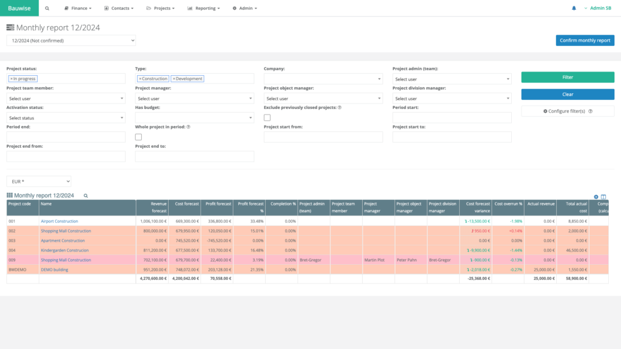The width and height of the screenshot is (621, 349).
Task: Click the Completion % column header
Action: [281, 207]
